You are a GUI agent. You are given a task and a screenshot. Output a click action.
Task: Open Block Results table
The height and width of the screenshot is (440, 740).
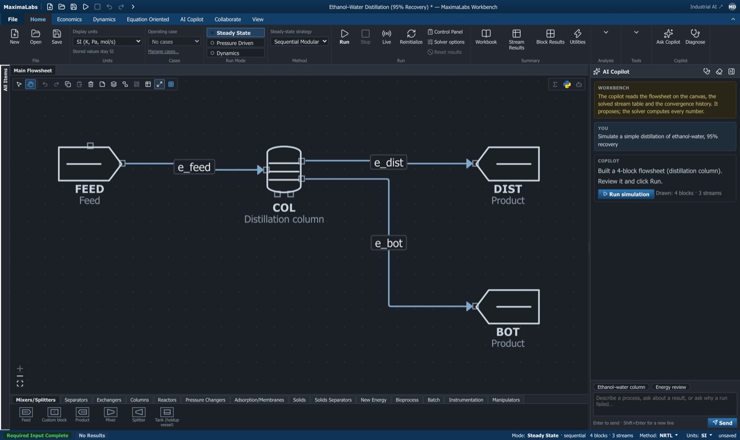click(550, 37)
